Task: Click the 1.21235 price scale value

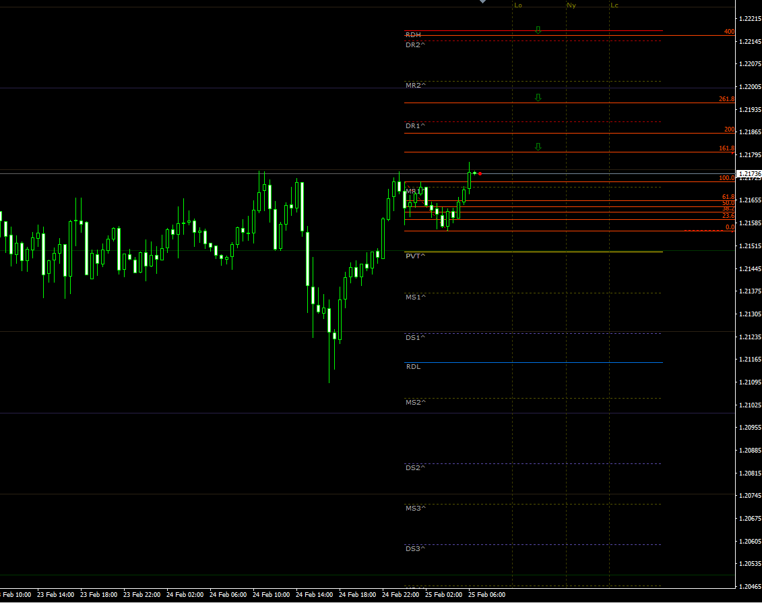Action: tap(750, 337)
